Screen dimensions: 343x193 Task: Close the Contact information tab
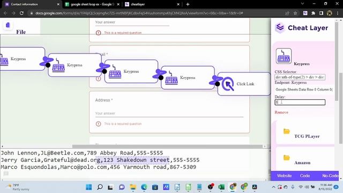(58, 4)
